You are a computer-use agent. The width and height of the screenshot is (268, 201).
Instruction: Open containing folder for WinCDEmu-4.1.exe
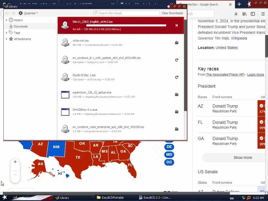point(177,112)
